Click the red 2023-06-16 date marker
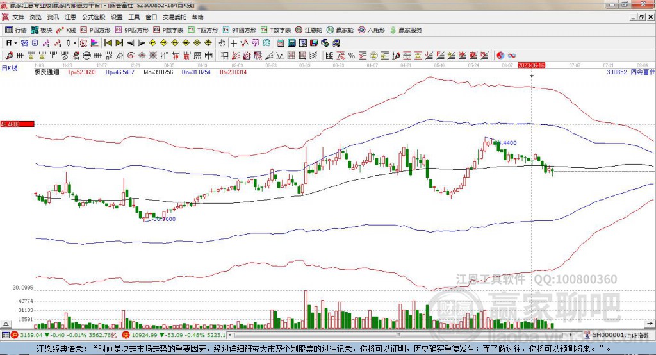656x355 pixels. pos(531,65)
